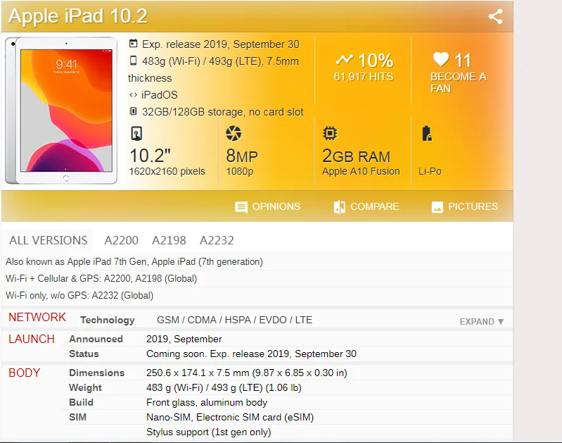Click the SIM spec label
The width and height of the screenshot is (562, 443).
(77, 417)
